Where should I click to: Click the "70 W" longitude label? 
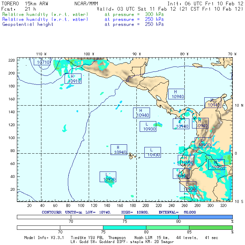click(232, 54)
